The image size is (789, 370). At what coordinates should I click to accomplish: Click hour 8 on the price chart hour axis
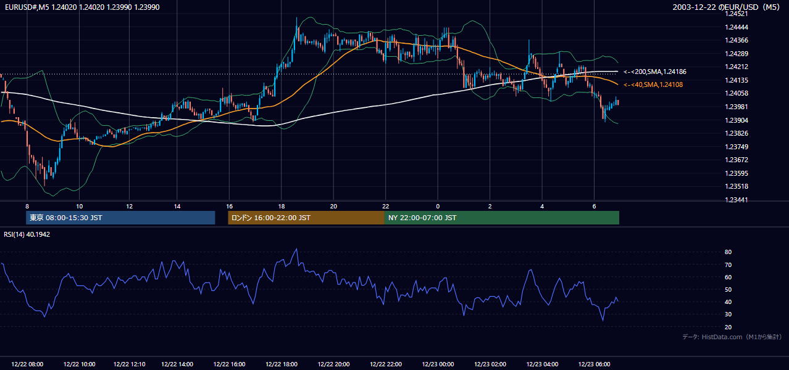[x=27, y=206]
